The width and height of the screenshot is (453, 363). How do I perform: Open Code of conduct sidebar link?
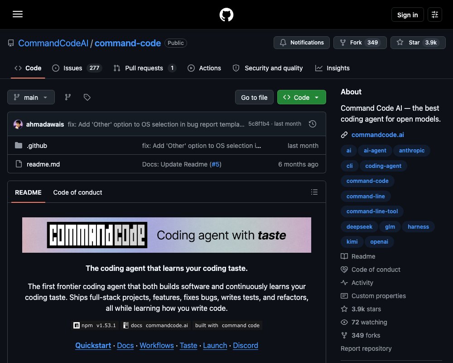pyautogui.click(x=371, y=270)
